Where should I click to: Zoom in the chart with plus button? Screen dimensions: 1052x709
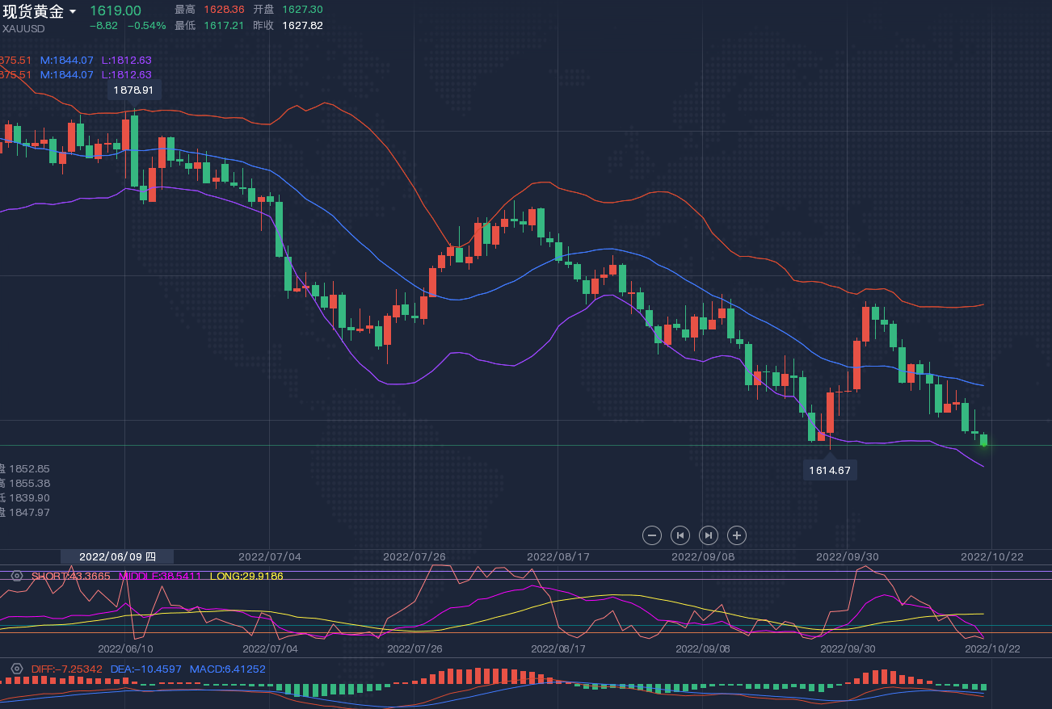[736, 535]
